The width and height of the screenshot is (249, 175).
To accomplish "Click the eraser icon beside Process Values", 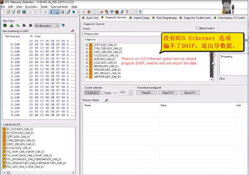I will pos(106,100).
